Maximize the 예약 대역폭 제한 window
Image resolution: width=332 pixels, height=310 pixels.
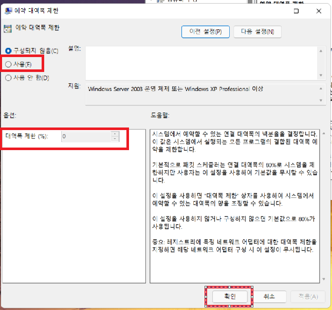click(x=297, y=11)
